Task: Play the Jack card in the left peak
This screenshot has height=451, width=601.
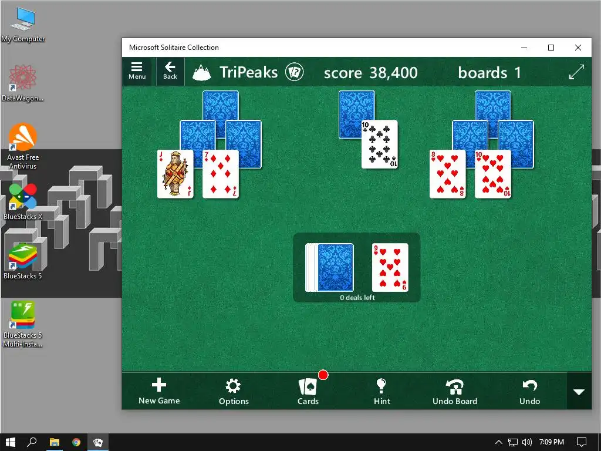Action: tap(175, 174)
